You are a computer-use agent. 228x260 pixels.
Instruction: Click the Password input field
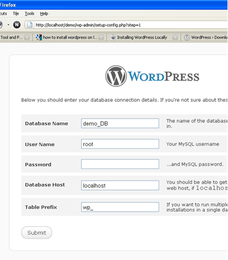click(120, 164)
